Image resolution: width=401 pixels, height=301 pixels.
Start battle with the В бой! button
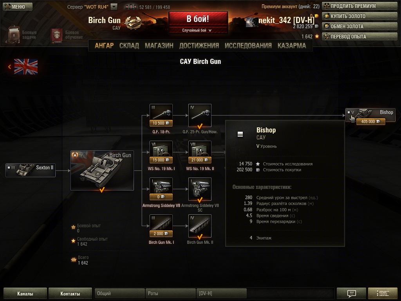[198, 19]
